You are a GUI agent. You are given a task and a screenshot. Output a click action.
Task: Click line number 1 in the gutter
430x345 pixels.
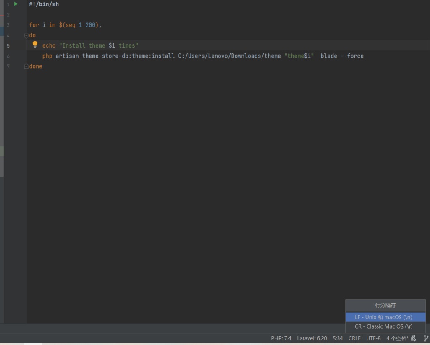tap(8, 4)
